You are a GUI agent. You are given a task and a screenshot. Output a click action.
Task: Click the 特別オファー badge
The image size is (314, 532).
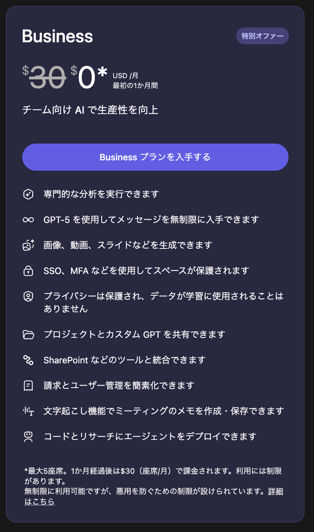click(x=262, y=36)
